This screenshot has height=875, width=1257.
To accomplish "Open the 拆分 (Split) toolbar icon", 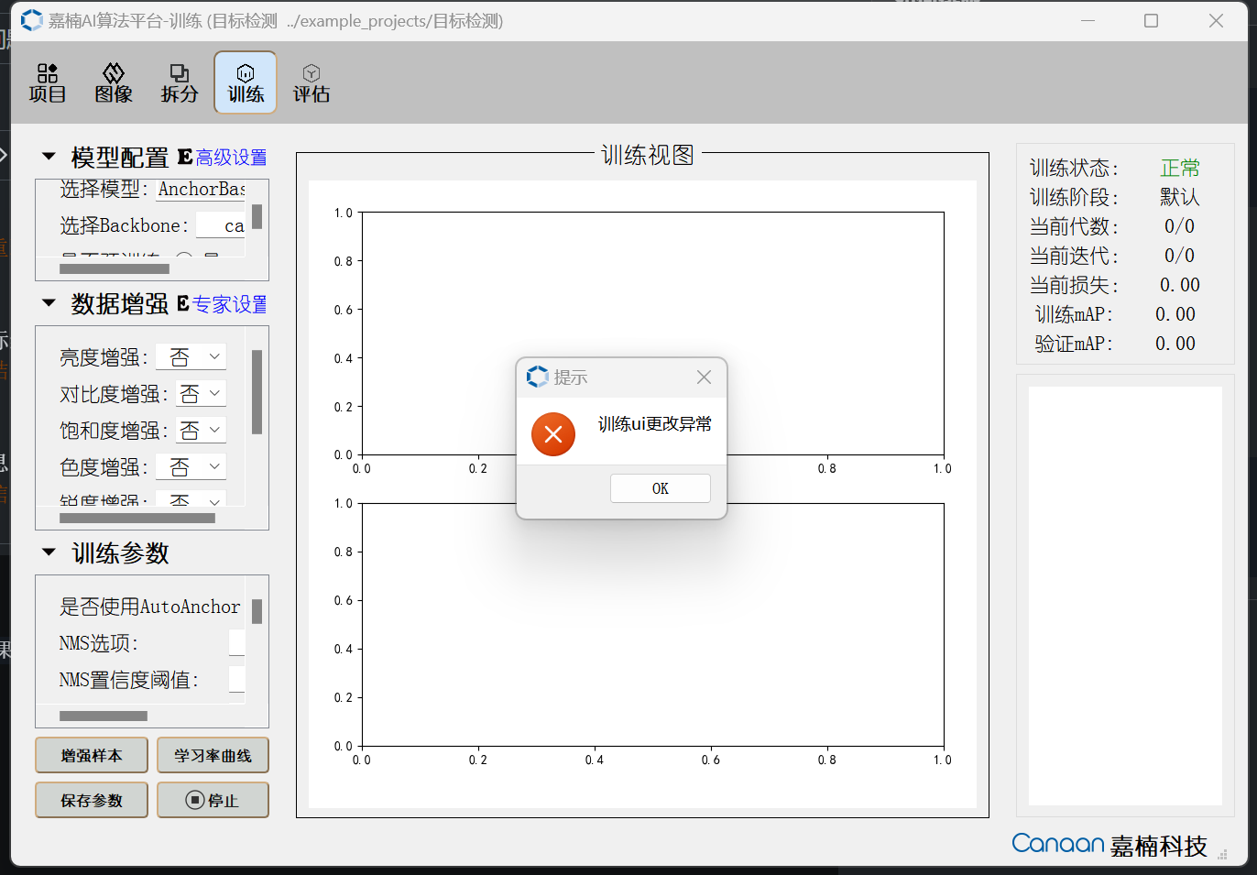I will 180,82.
